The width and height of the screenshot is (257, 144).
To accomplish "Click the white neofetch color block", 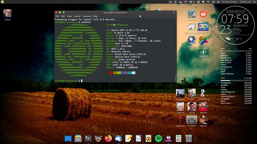I will click(x=133, y=73).
